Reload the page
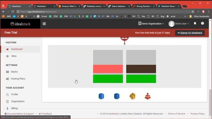This screenshot has height=119, width=212. coord(13,12)
